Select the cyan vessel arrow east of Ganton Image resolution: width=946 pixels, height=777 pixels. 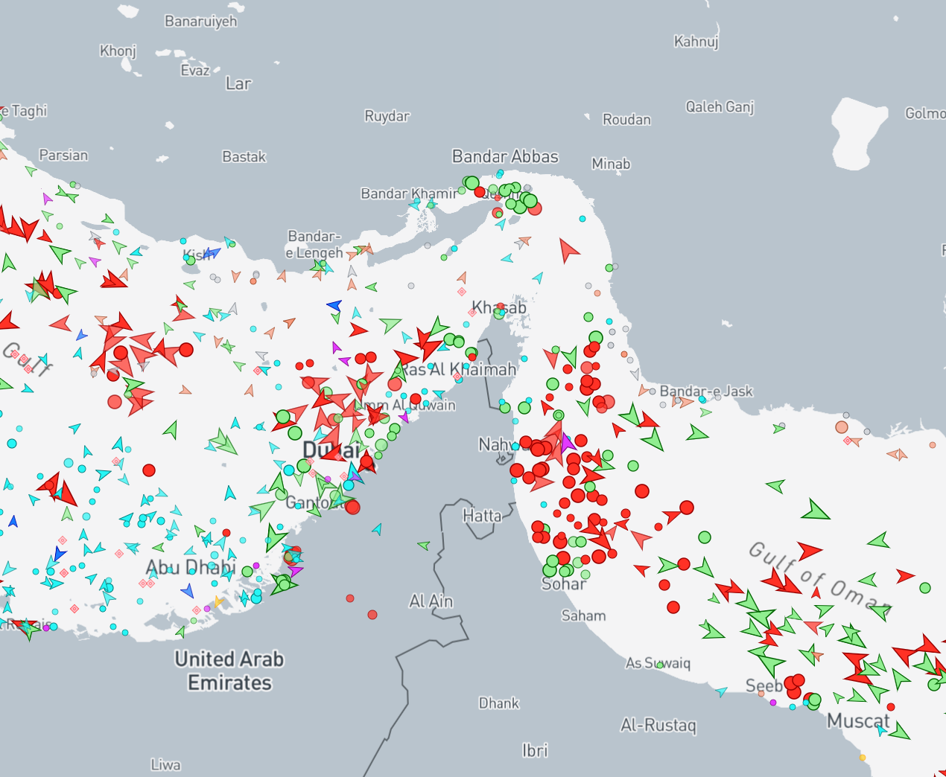[378, 529]
